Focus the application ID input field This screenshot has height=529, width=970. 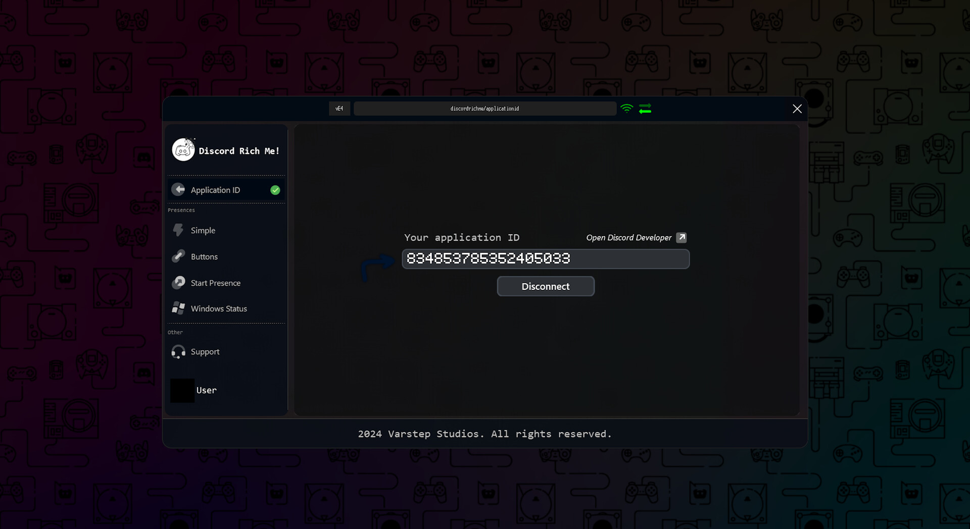(546, 258)
